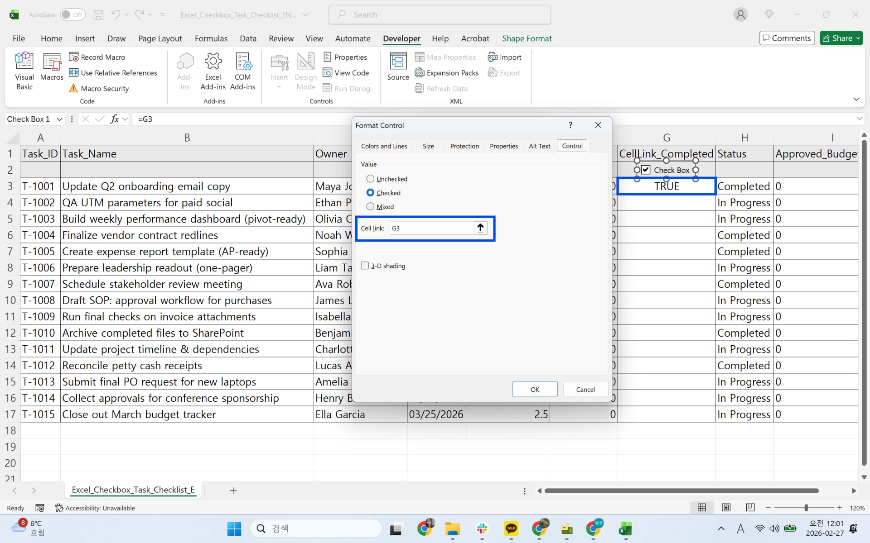This screenshot has height=543, width=870.
Task: Switch to the Colors and Lines tab
Action: [384, 146]
